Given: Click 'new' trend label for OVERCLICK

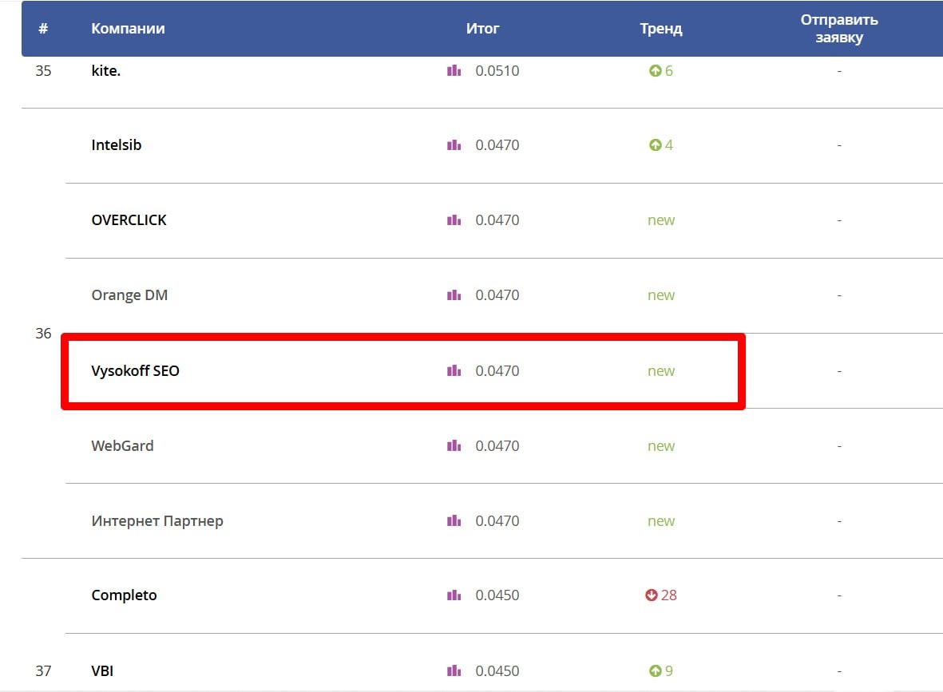Looking at the screenshot, I should point(661,220).
